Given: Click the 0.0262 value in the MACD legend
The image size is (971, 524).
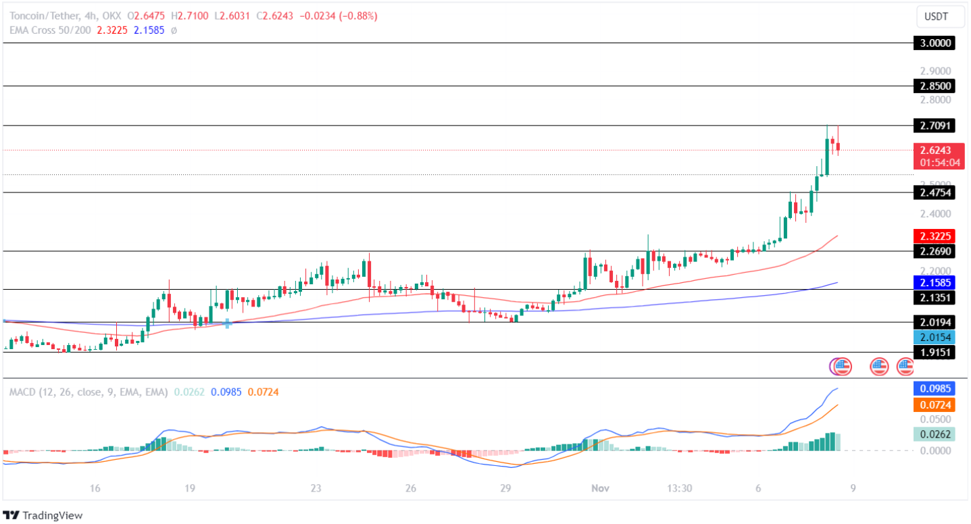Looking at the screenshot, I should 190,392.
